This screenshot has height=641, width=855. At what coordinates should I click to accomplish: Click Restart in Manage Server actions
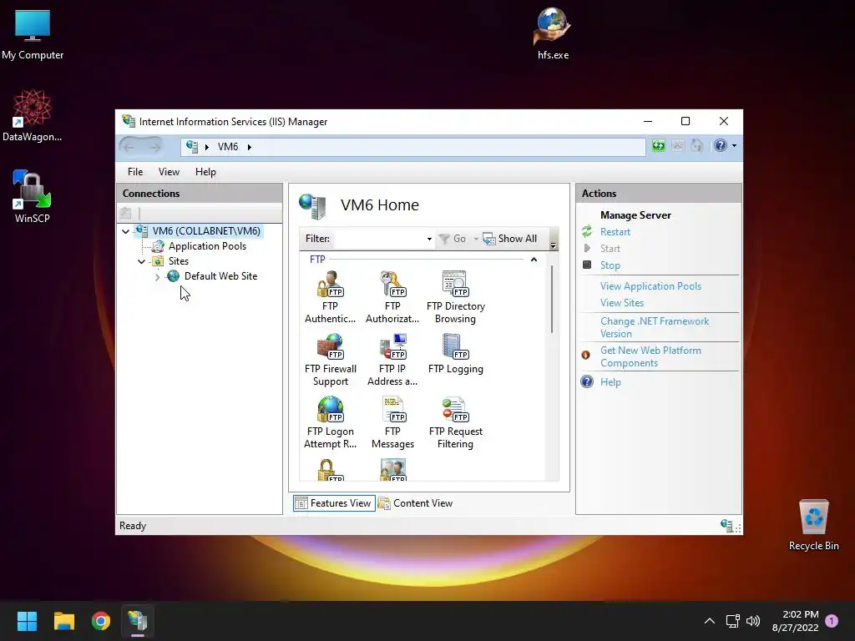(x=615, y=232)
